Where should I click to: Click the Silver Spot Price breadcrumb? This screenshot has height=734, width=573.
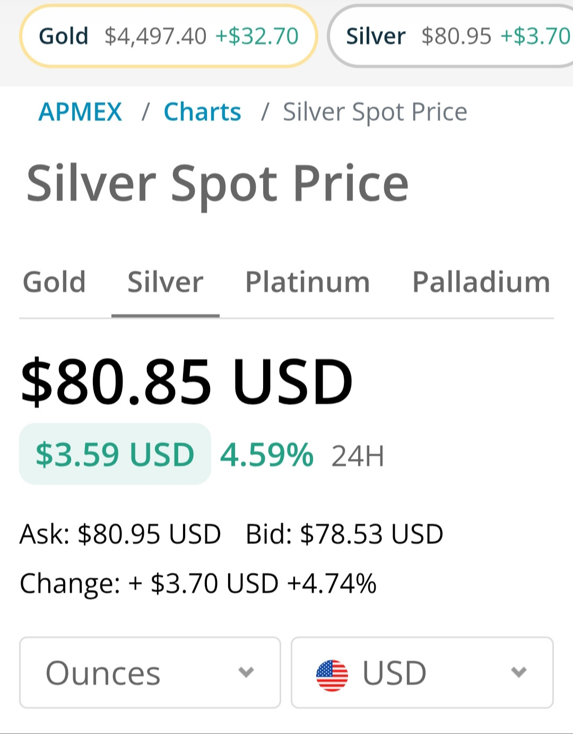[375, 112]
